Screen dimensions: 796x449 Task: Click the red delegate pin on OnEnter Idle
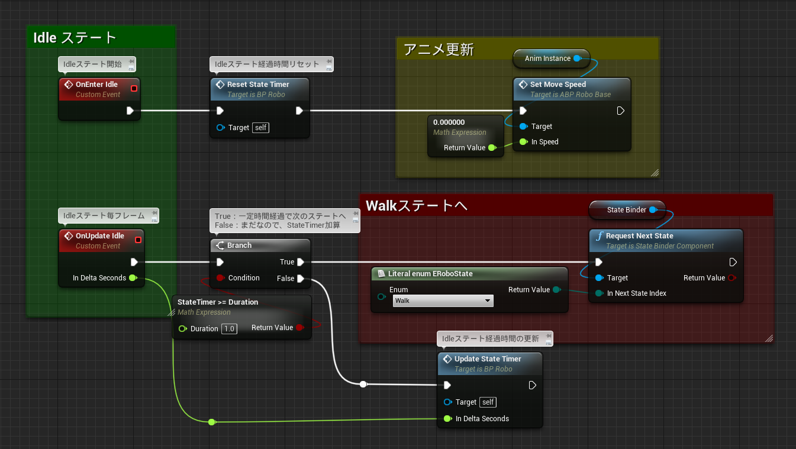(134, 89)
